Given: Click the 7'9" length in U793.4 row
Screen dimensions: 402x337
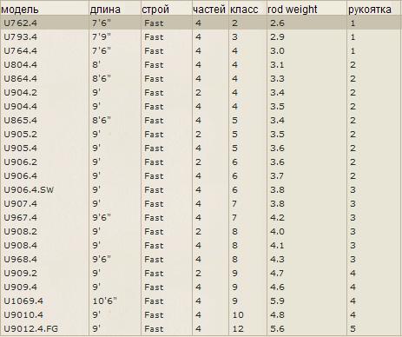Looking at the screenshot, I should pos(102,36).
